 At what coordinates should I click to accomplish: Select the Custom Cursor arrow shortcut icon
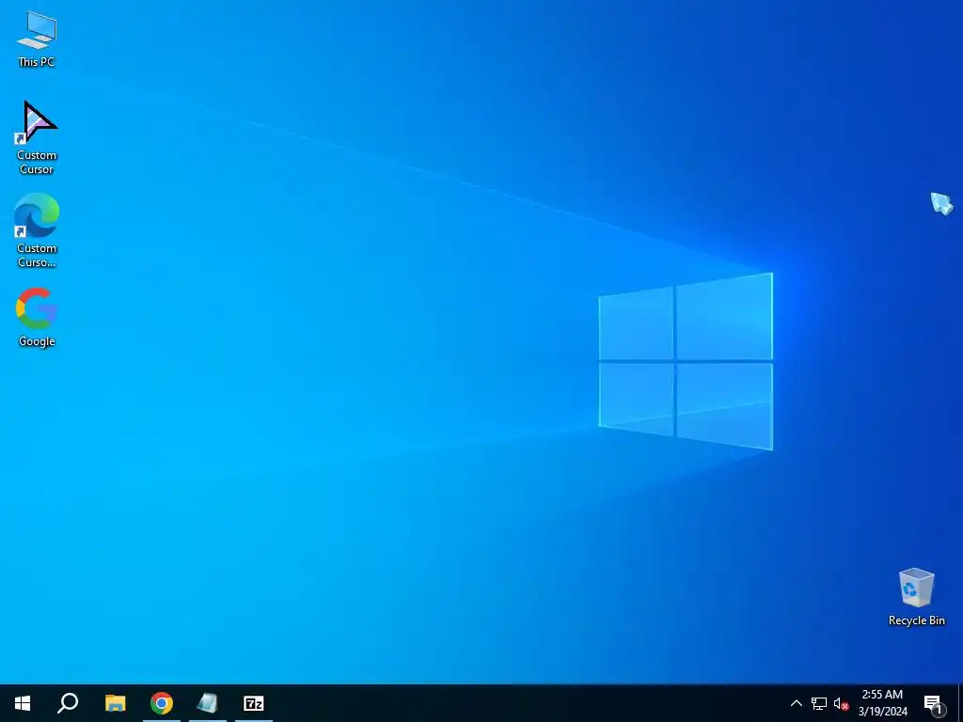[37, 137]
